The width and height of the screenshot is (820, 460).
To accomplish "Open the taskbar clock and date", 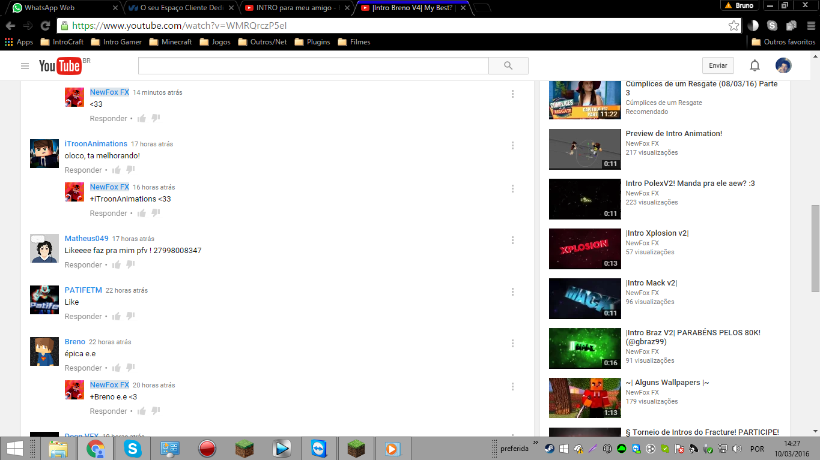I will tap(792, 449).
